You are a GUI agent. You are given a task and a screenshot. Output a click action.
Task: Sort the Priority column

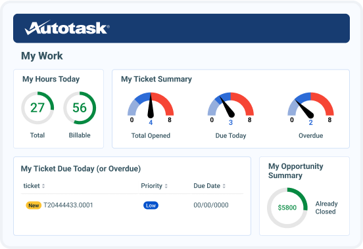click(166, 186)
